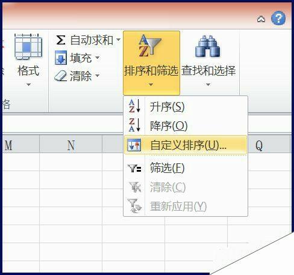The height and width of the screenshot is (275, 294).
Task: Click the Clear (清除) eraser icon
Action: click(61, 76)
